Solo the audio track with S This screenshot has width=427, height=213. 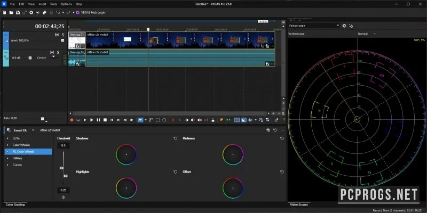tap(58, 52)
